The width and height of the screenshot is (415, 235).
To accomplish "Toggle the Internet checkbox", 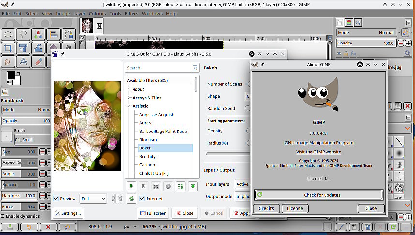I will (x=142, y=198).
